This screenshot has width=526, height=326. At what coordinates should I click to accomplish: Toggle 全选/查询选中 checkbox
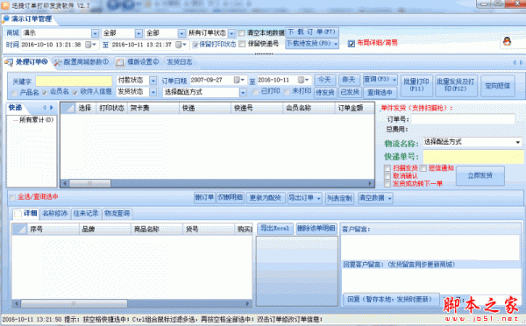point(12,197)
